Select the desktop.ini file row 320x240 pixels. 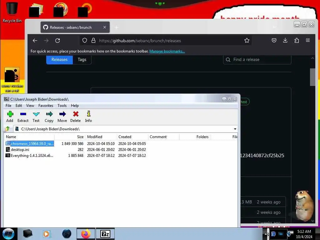(x=17, y=150)
